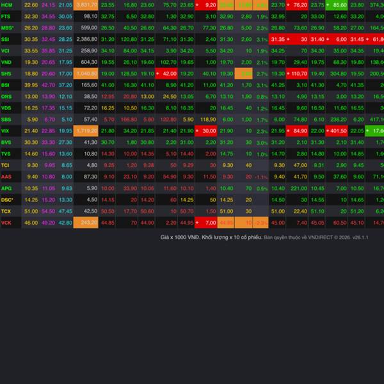
Task: Open the BVS ticker symbol
Action: tap(6, 142)
